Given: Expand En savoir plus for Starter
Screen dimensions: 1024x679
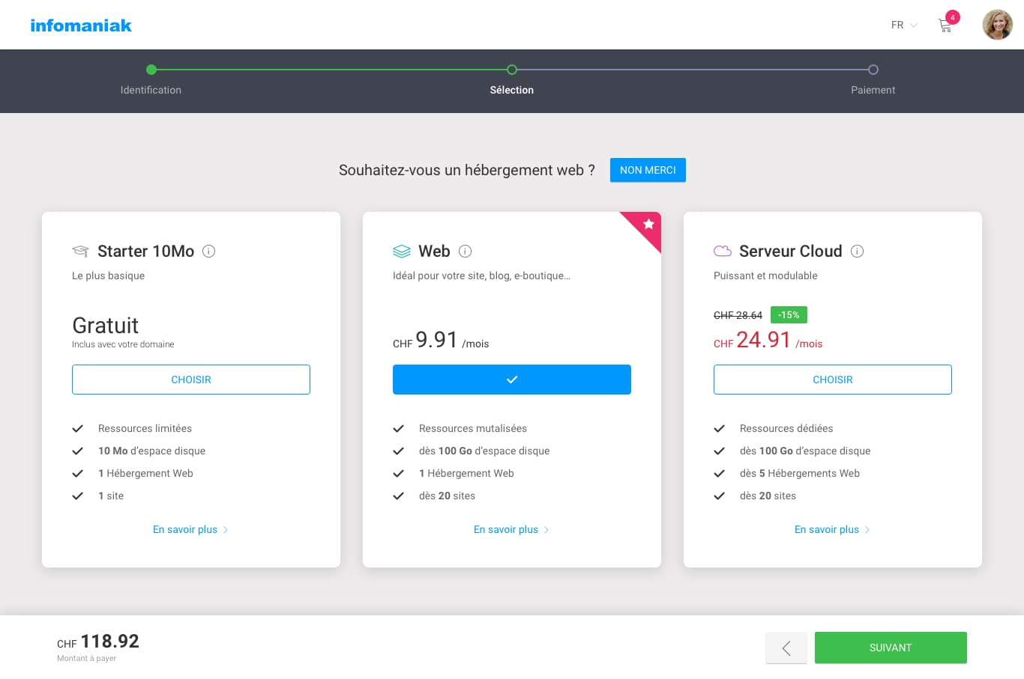Looking at the screenshot, I should pyautogui.click(x=190, y=529).
